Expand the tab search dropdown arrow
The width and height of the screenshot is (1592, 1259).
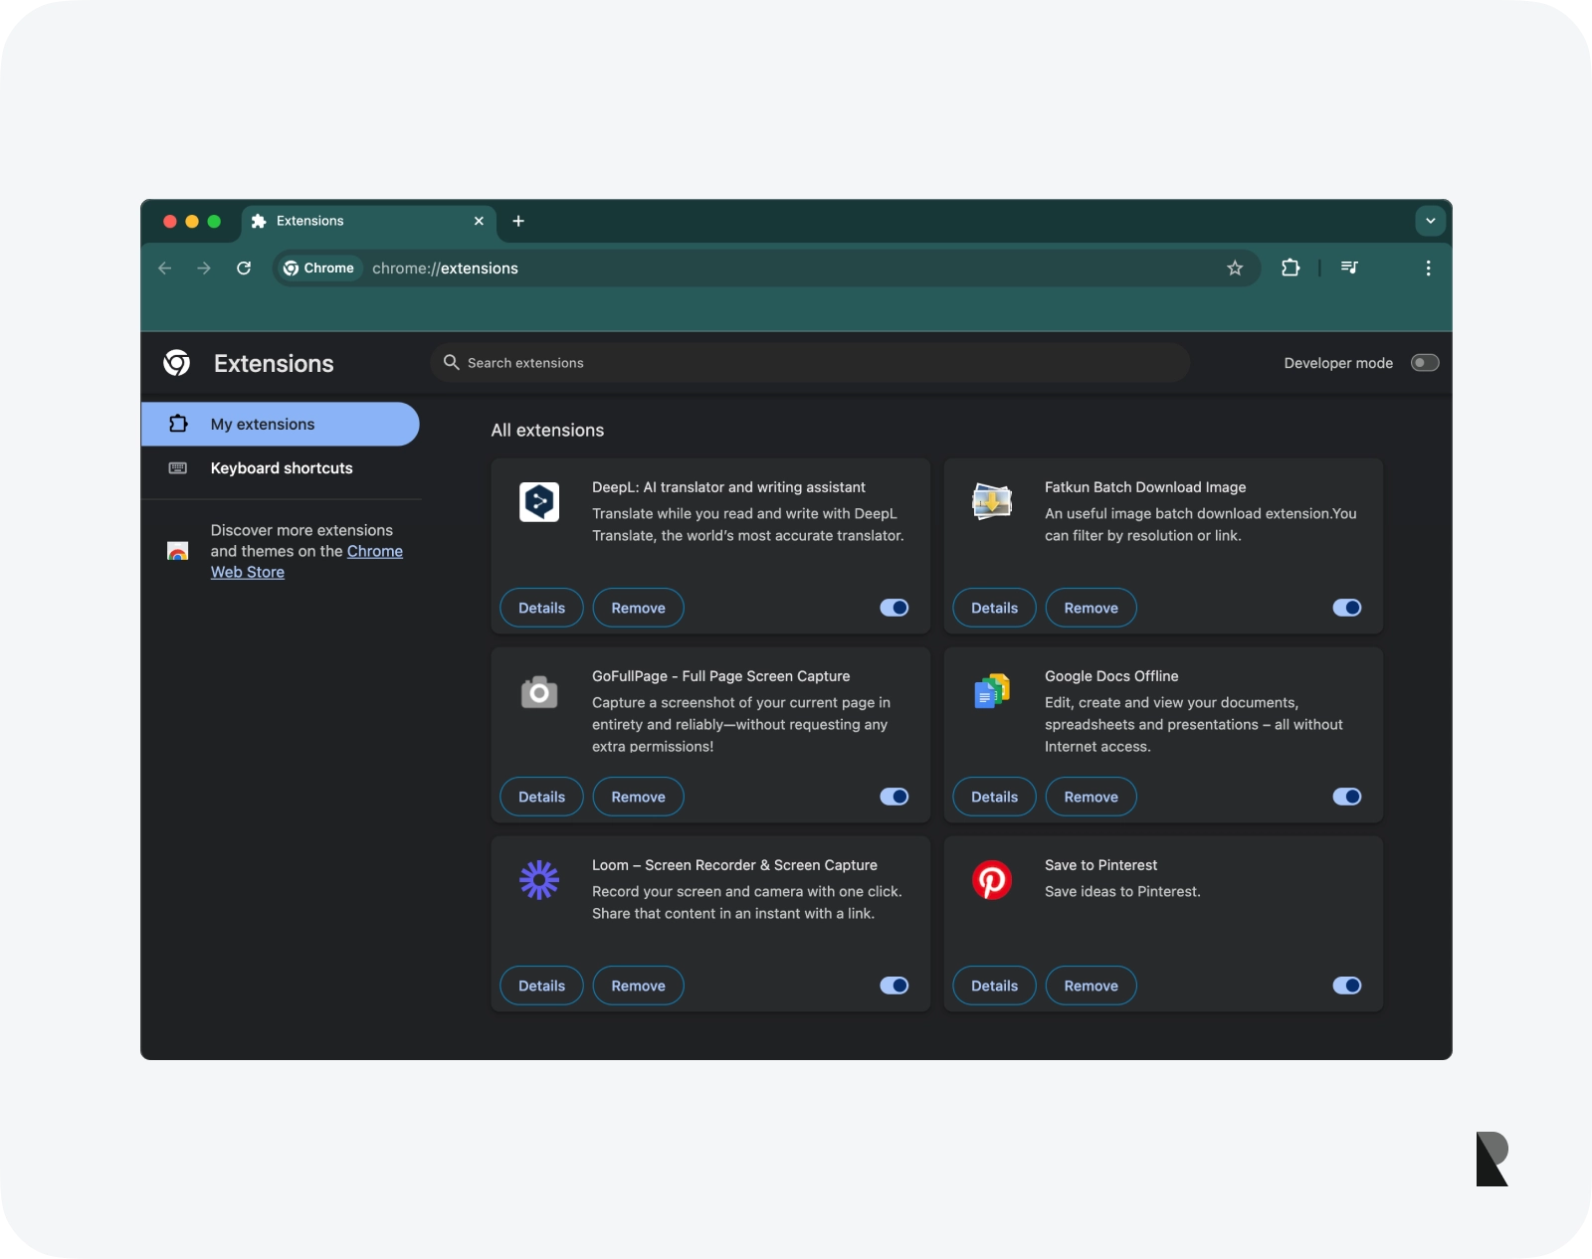pos(1430,221)
